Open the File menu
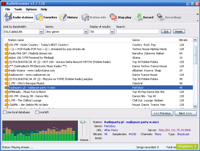 8,9
